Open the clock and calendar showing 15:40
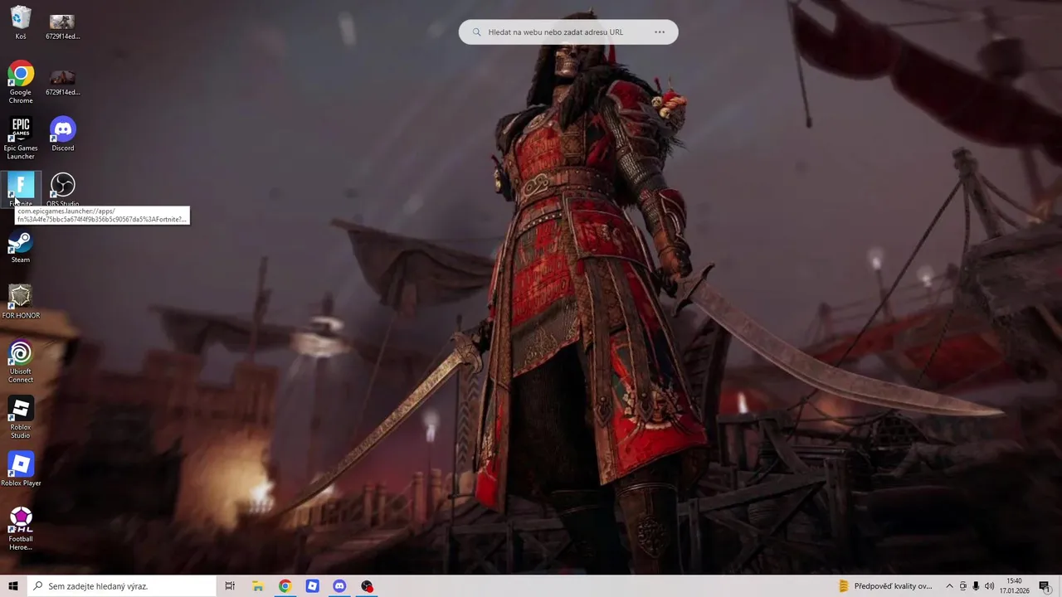This screenshot has width=1062, height=597. click(x=1014, y=586)
